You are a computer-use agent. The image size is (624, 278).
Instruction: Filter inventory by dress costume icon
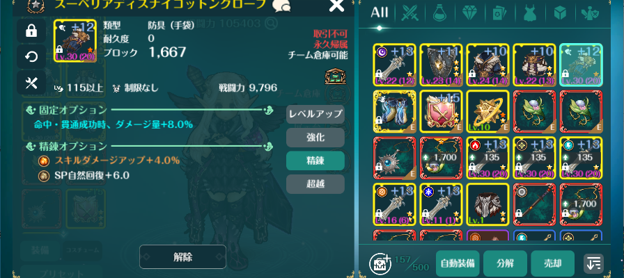[x=531, y=13]
